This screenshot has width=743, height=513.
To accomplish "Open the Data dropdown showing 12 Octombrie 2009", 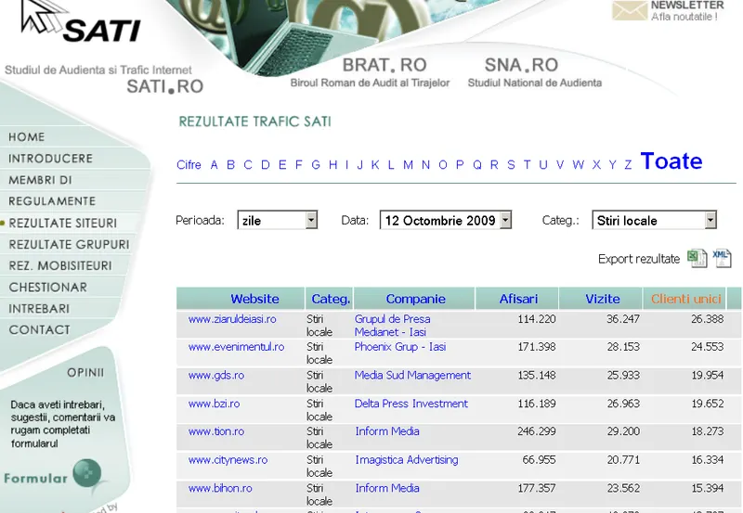I will click(446, 220).
